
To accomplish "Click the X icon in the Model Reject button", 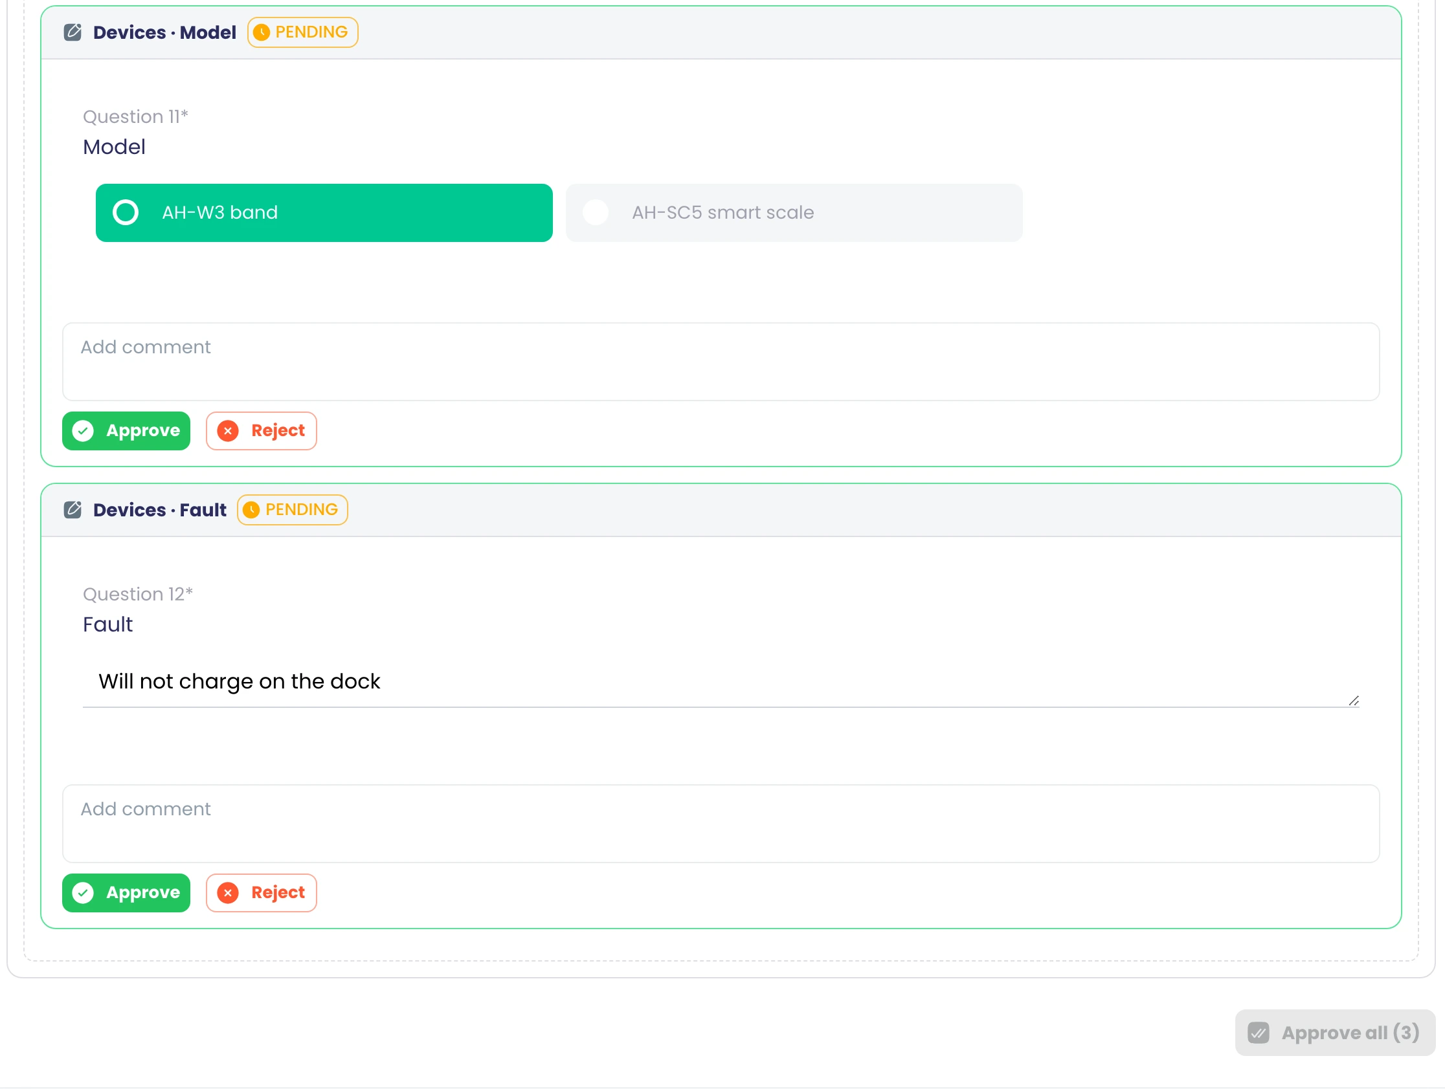I will (228, 431).
